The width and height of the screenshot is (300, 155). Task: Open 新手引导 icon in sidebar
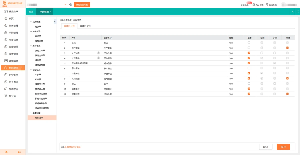click(6, 82)
